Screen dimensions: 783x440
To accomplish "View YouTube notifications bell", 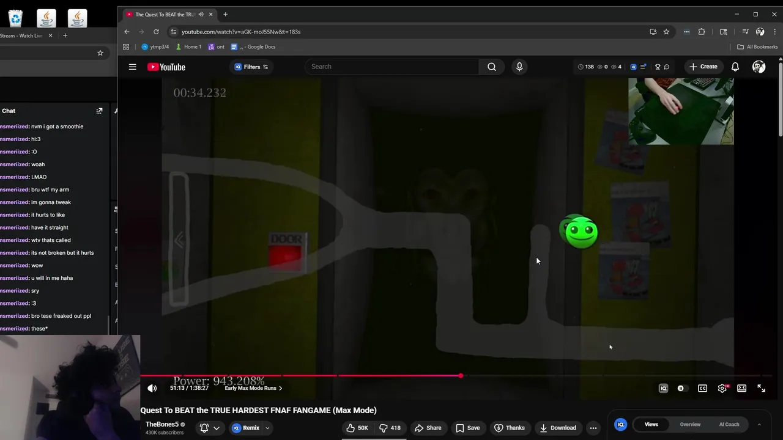I will click(x=735, y=67).
